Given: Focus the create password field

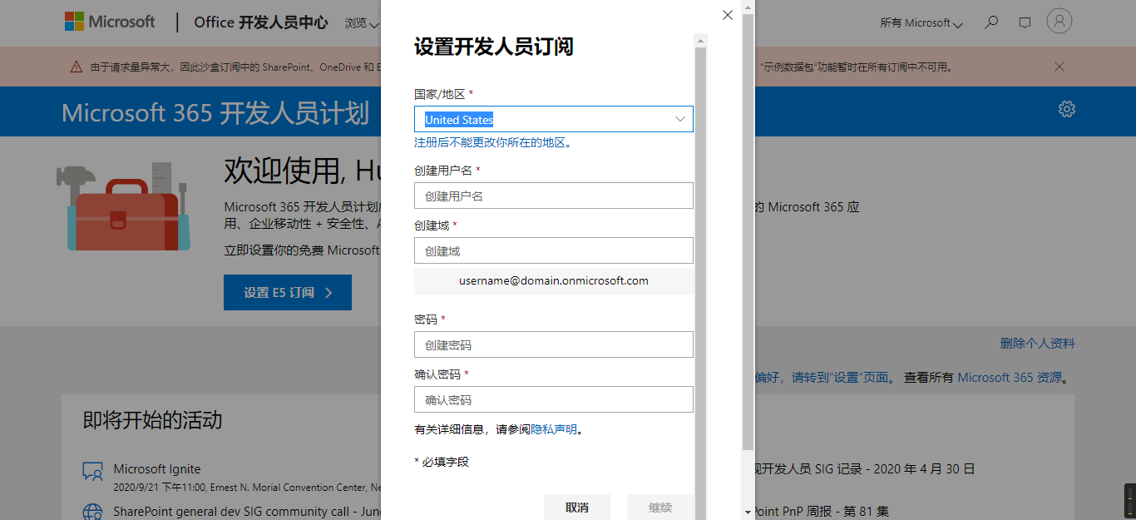Looking at the screenshot, I should tap(554, 344).
